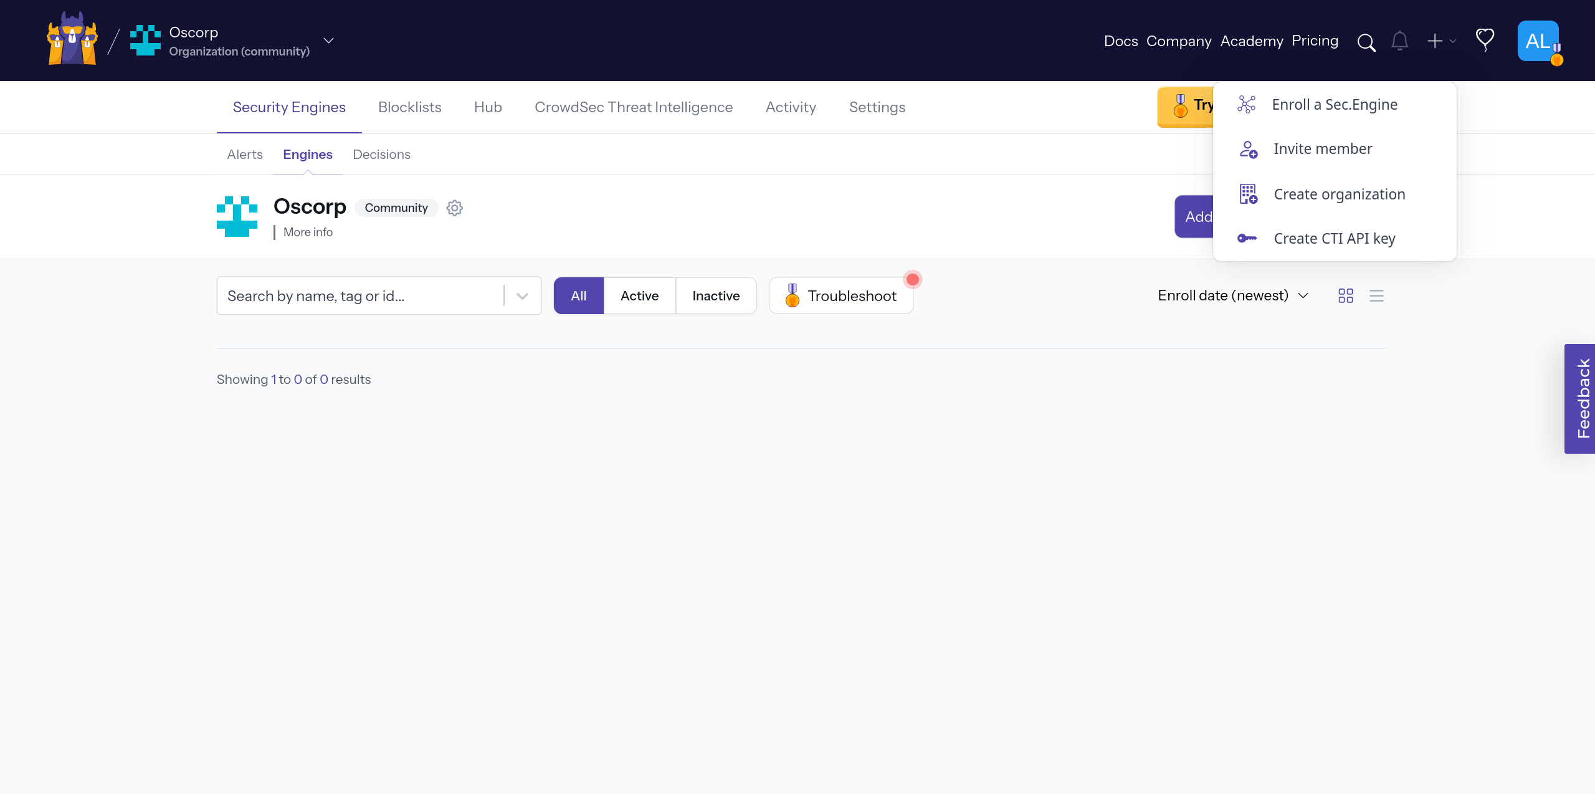Open the search magnifying glass
The height and width of the screenshot is (794, 1595).
coord(1366,42)
